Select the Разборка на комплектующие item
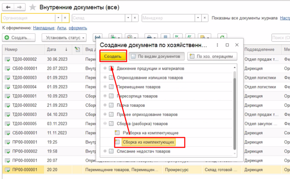 (151, 133)
